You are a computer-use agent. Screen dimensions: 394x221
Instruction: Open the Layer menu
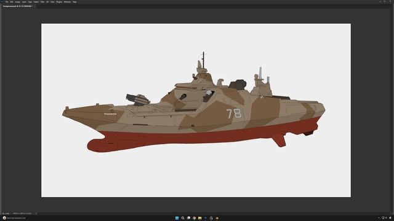(x=24, y=2)
